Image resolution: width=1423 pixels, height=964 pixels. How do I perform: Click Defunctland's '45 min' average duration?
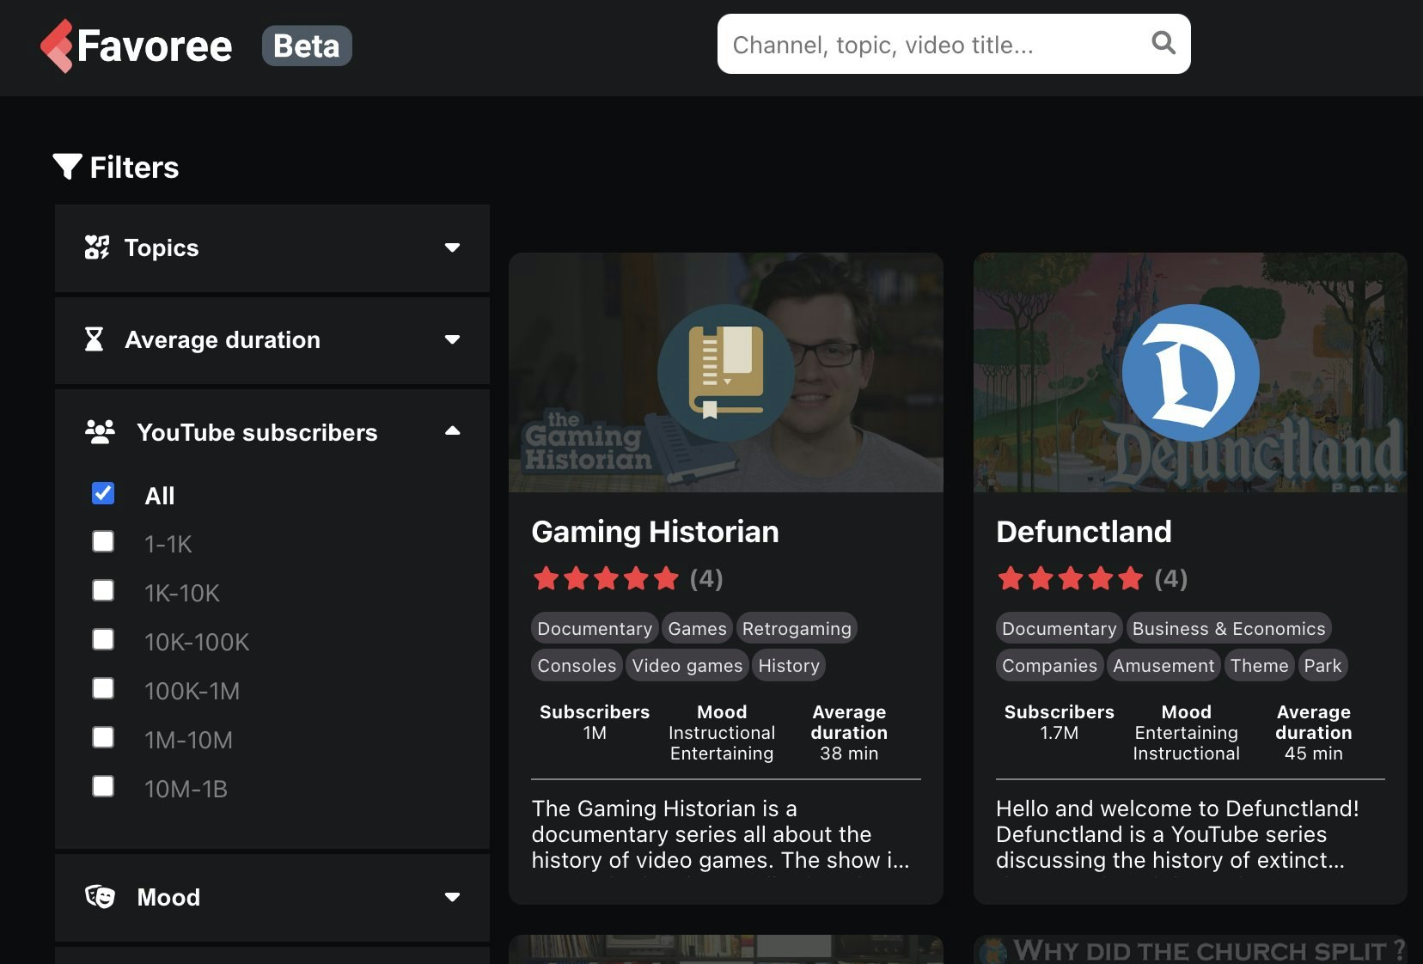point(1313,754)
